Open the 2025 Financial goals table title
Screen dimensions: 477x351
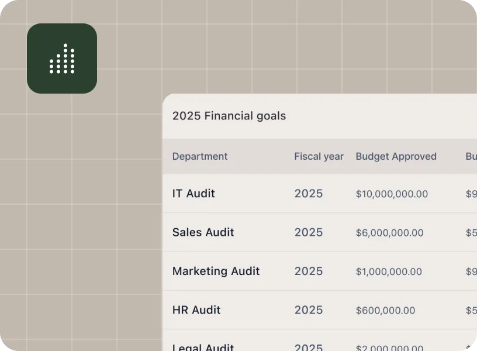click(x=229, y=116)
